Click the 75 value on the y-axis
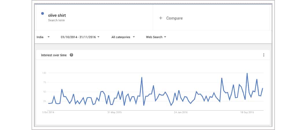Viewport: 307px width, 130px height. [x=45, y=82]
